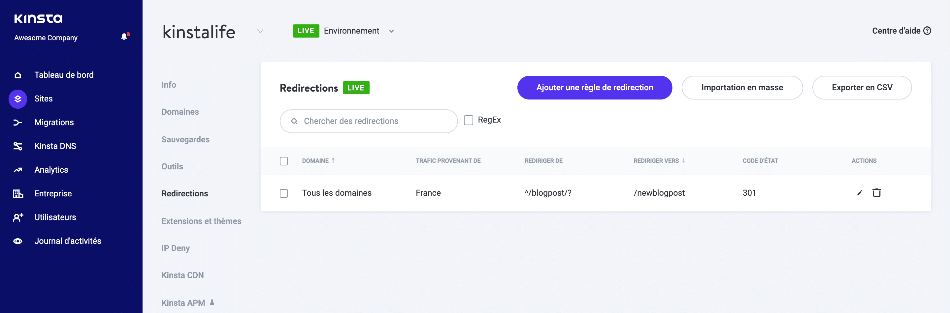Switch to the Info tab
This screenshot has width=950, height=313.
pos(169,85)
